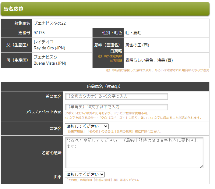Screen dimensions: 215x189
Task: Click the horse name ブエナビスタの22
Action: (50, 23)
